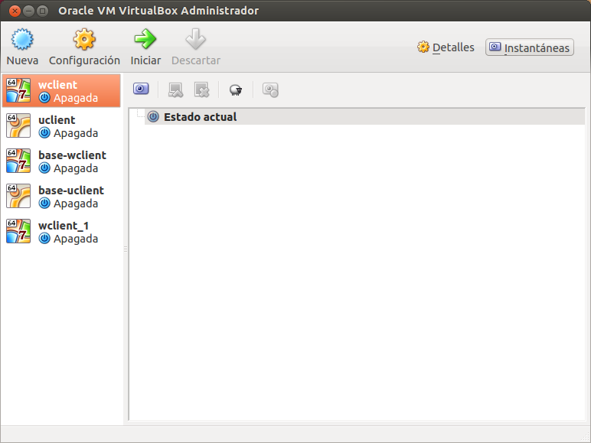The width and height of the screenshot is (591, 443).
Task: Click the show snapshot details icon
Action: tap(270, 90)
